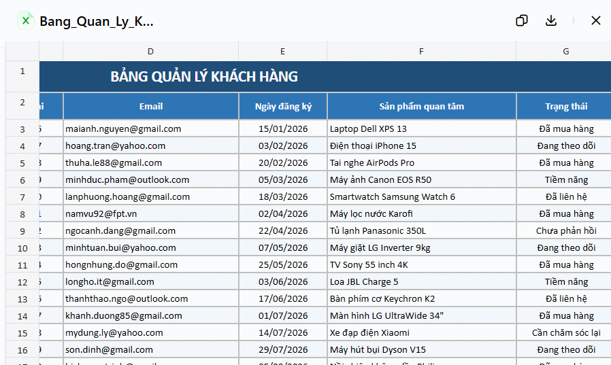The height and width of the screenshot is (365, 611).
Task: Select product cell Tai nghe AirPods Pro
Action: point(422,162)
